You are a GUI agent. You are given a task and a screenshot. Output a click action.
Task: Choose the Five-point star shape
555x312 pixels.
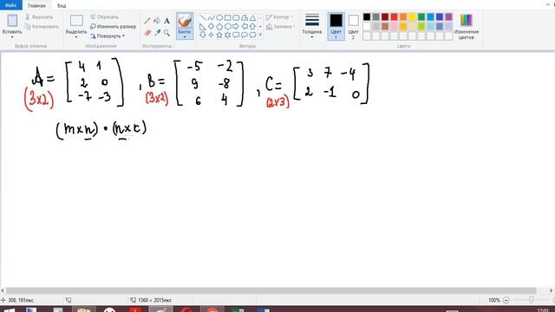219,35
